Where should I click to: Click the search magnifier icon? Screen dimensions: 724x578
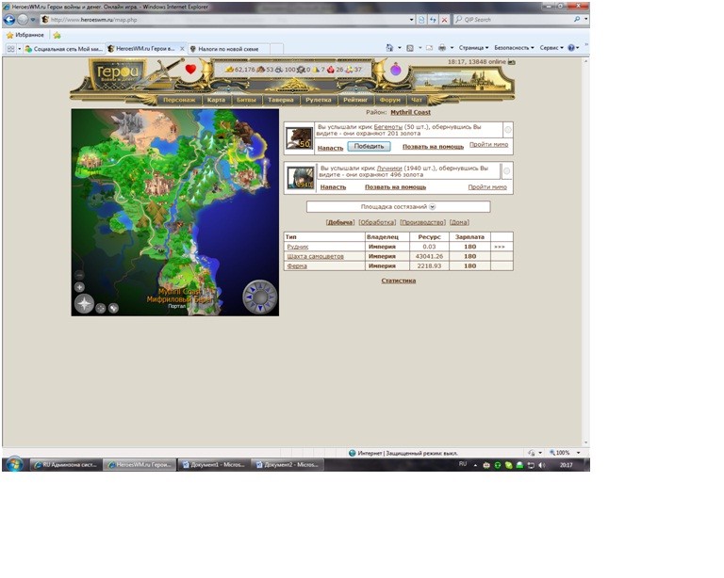point(577,20)
